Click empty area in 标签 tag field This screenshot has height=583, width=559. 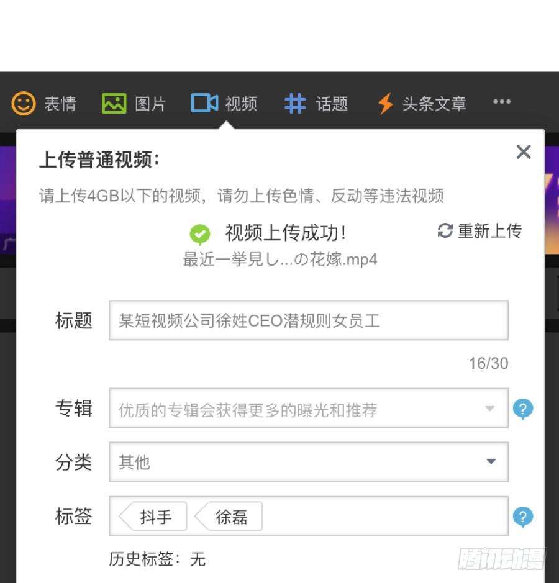(x=385, y=517)
